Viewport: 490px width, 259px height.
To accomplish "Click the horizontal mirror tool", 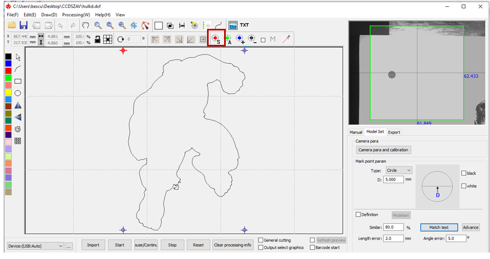I will pos(18,105).
